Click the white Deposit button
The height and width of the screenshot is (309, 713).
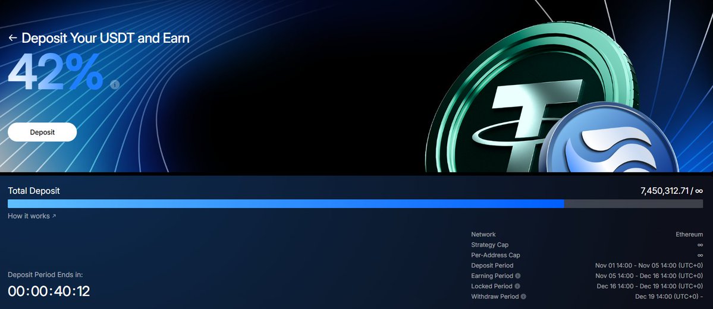click(42, 133)
